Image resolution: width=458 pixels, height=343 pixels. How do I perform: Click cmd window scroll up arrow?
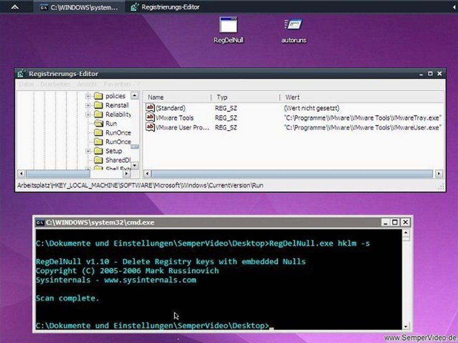coord(406,233)
